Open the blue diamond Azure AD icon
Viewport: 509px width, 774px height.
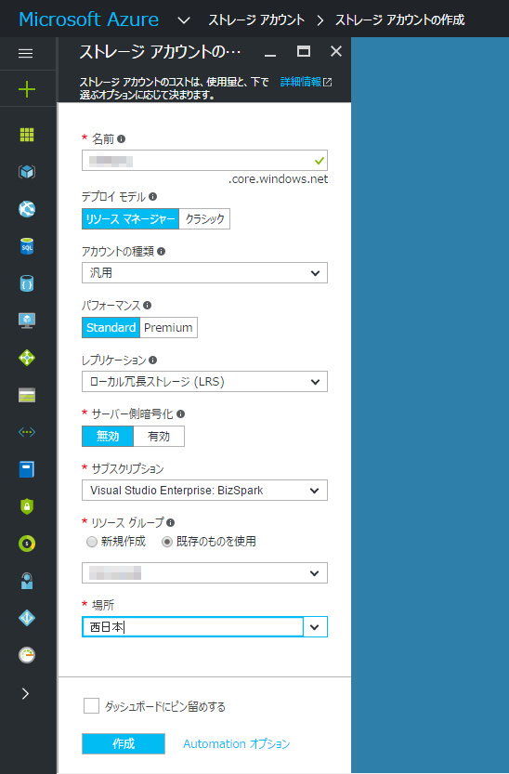coord(27,618)
